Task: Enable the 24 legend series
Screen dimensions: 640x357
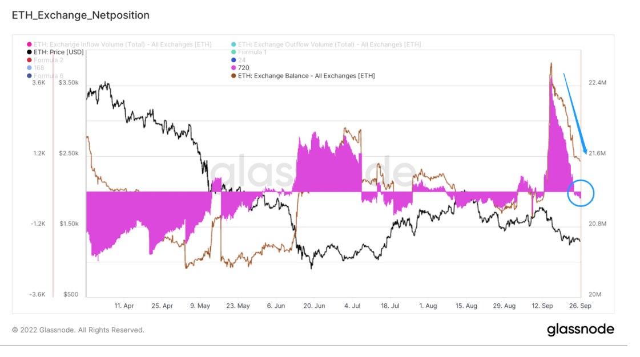Action: 242,60
